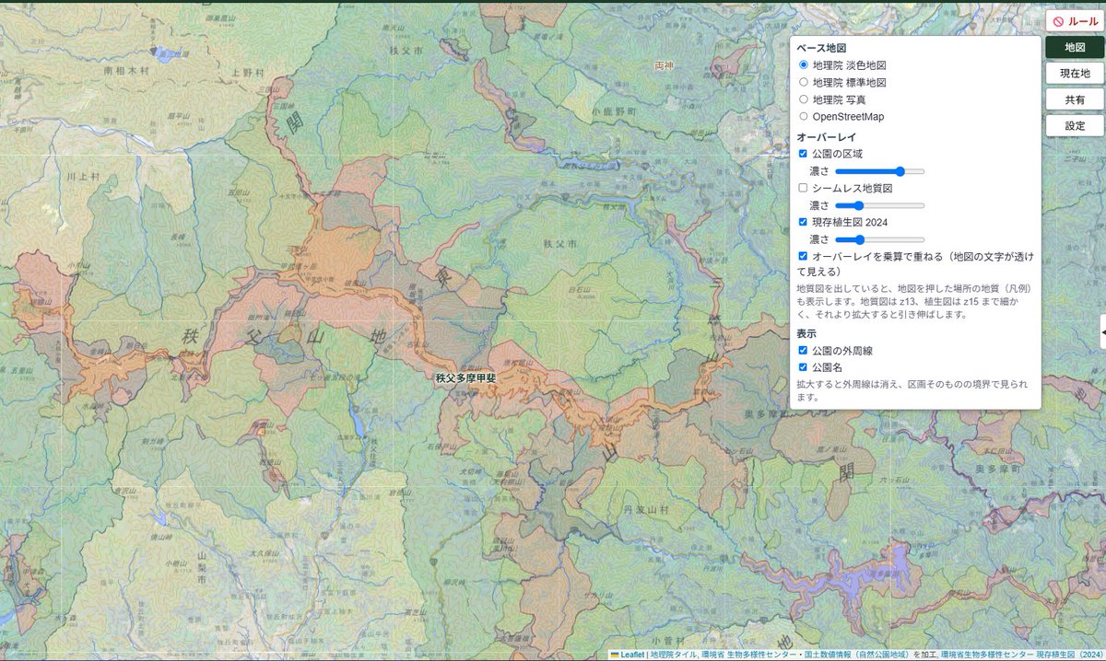Click the 南相木村 map label

[x=125, y=70]
